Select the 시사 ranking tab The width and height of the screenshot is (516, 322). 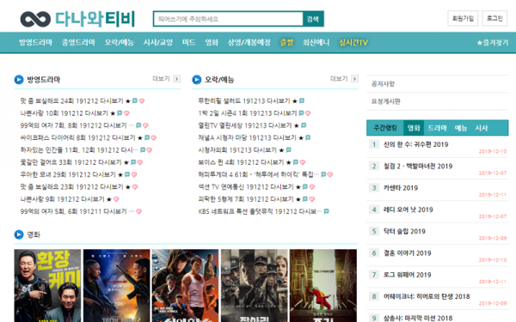[481, 128]
